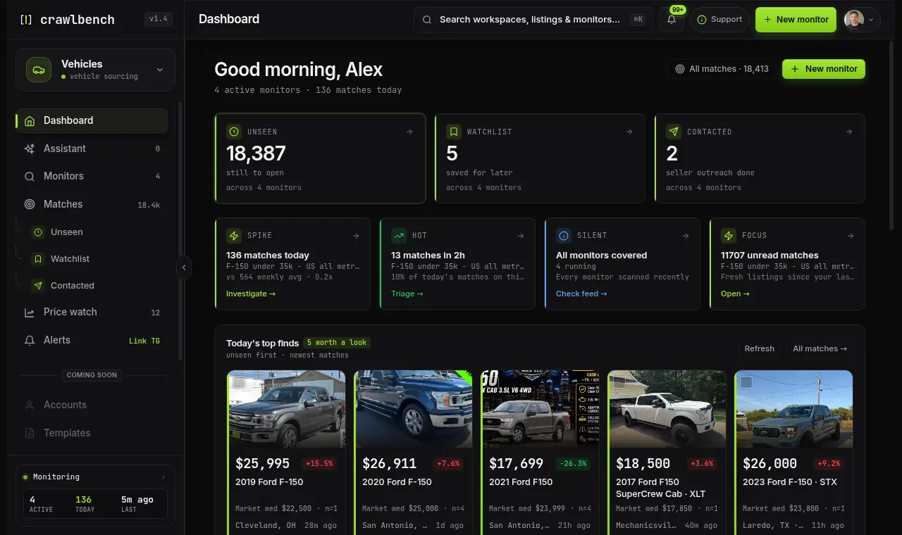Click the SILENT card info icon
Viewport: 902px width, 535px height.
click(x=564, y=236)
